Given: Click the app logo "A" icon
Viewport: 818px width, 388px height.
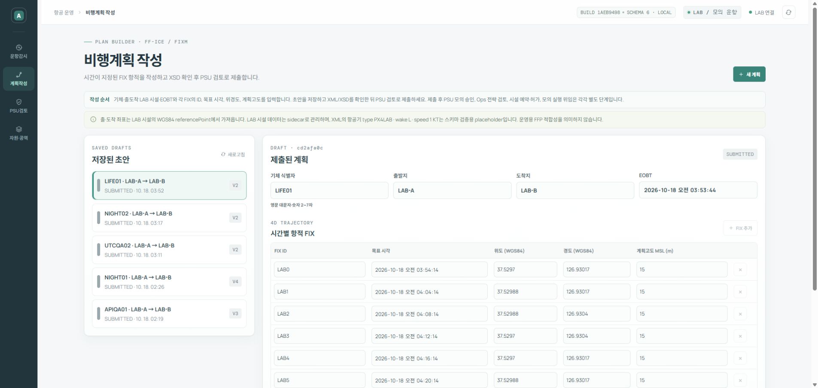Looking at the screenshot, I should click(18, 15).
